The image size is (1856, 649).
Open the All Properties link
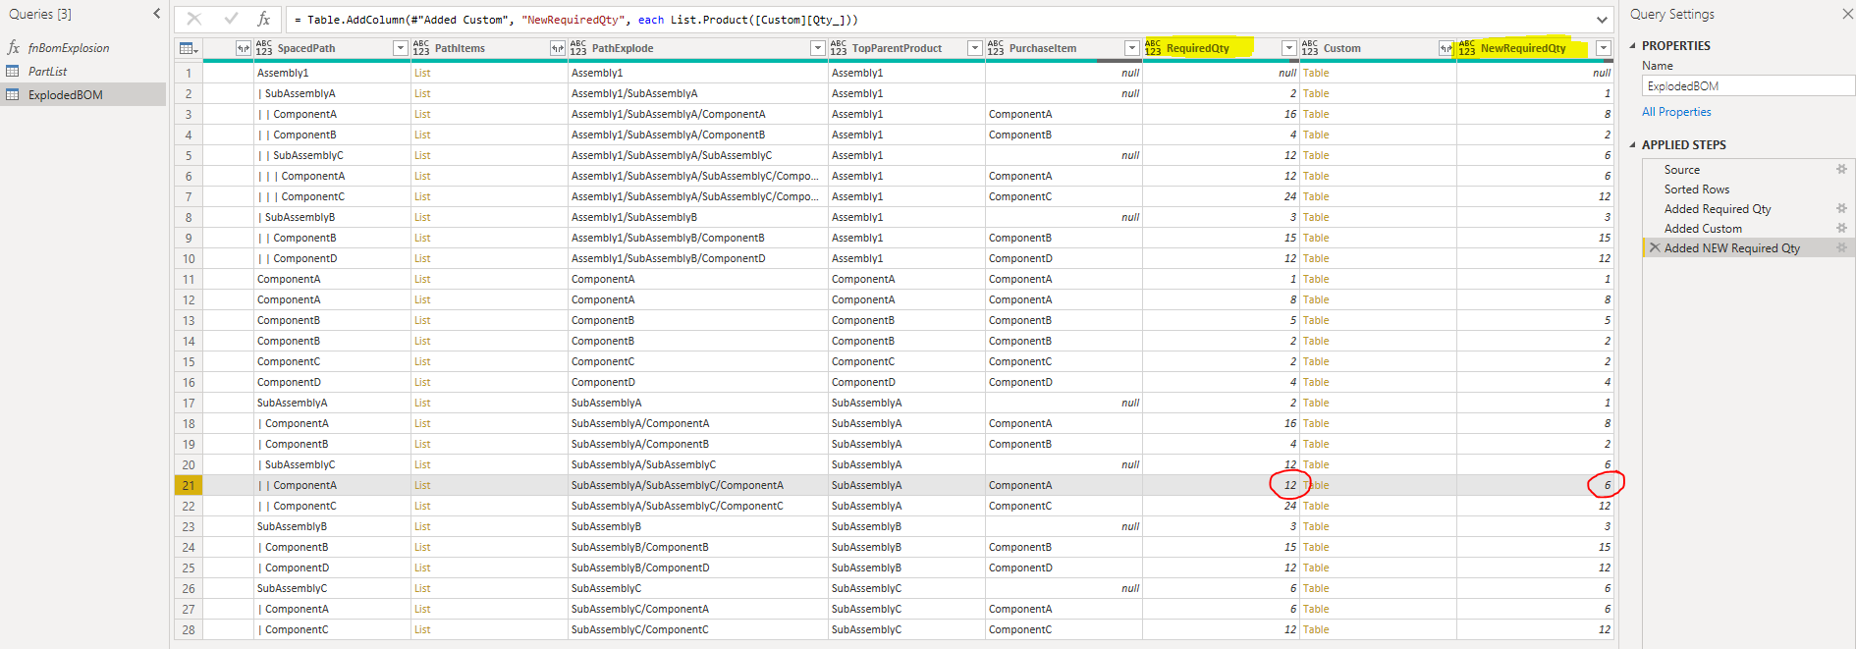click(x=1676, y=112)
